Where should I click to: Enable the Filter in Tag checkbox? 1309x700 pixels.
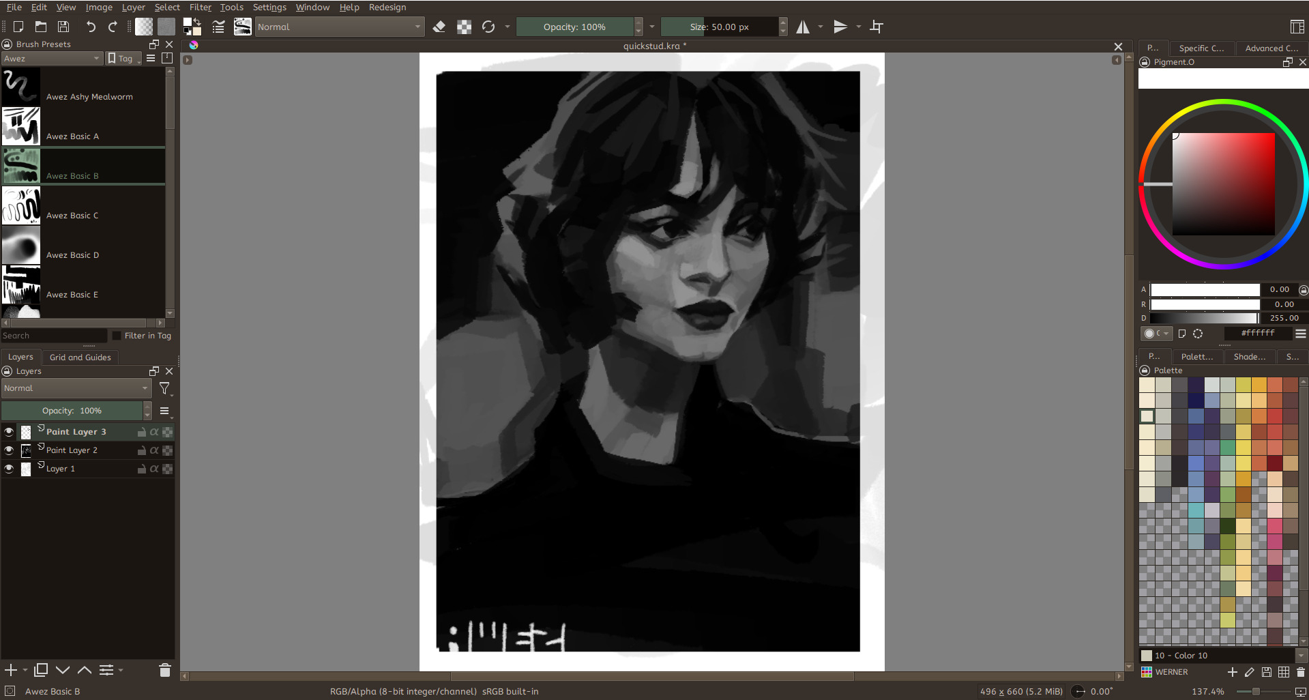pyautogui.click(x=117, y=336)
